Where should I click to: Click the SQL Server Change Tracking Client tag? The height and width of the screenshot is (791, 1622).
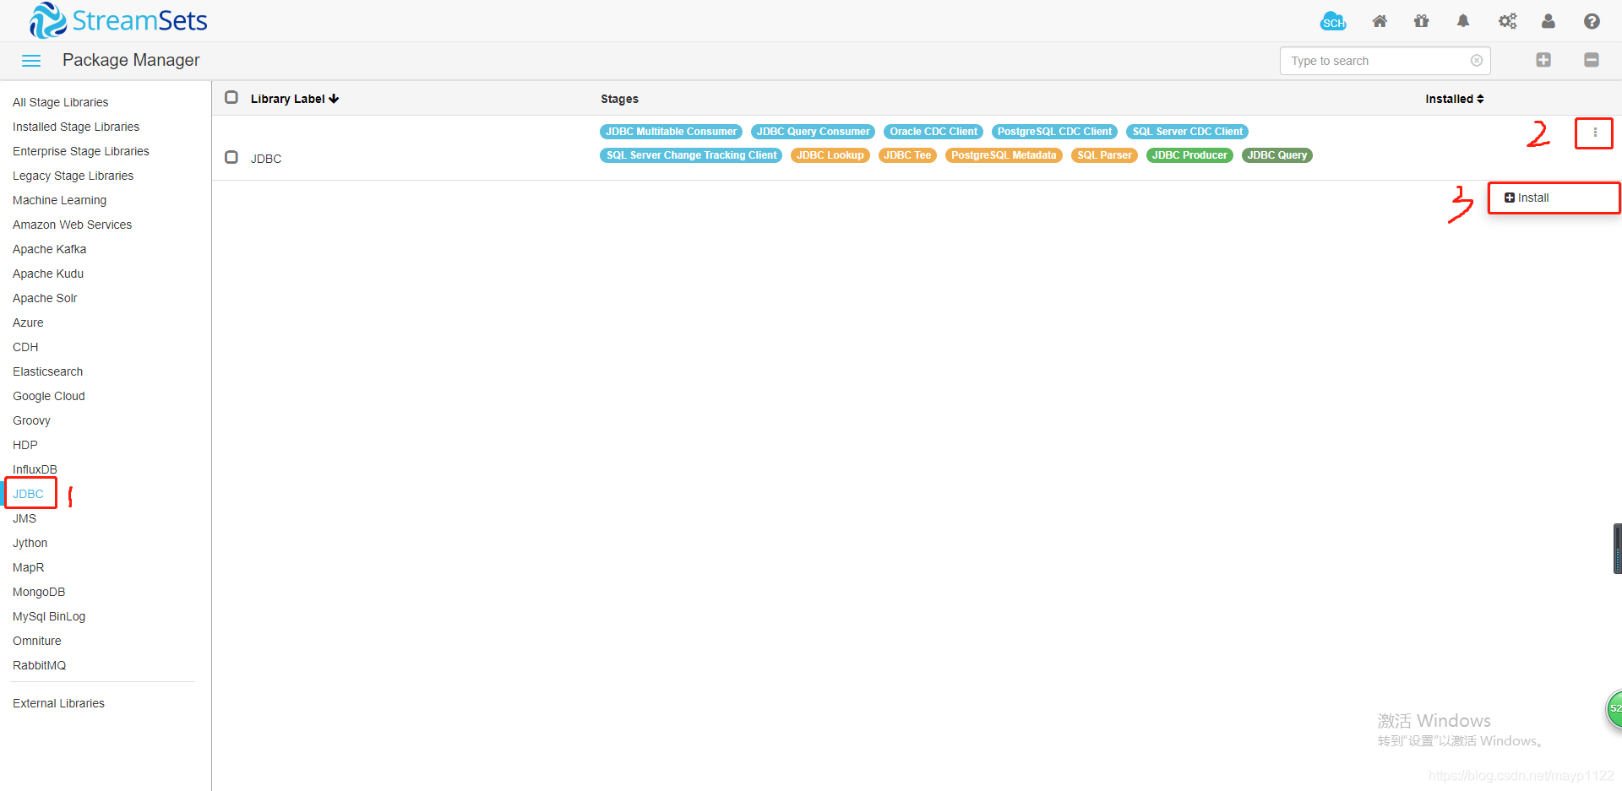pos(691,155)
